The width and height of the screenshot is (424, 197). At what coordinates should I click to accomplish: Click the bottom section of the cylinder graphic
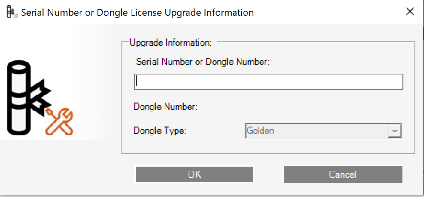tap(19, 123)
